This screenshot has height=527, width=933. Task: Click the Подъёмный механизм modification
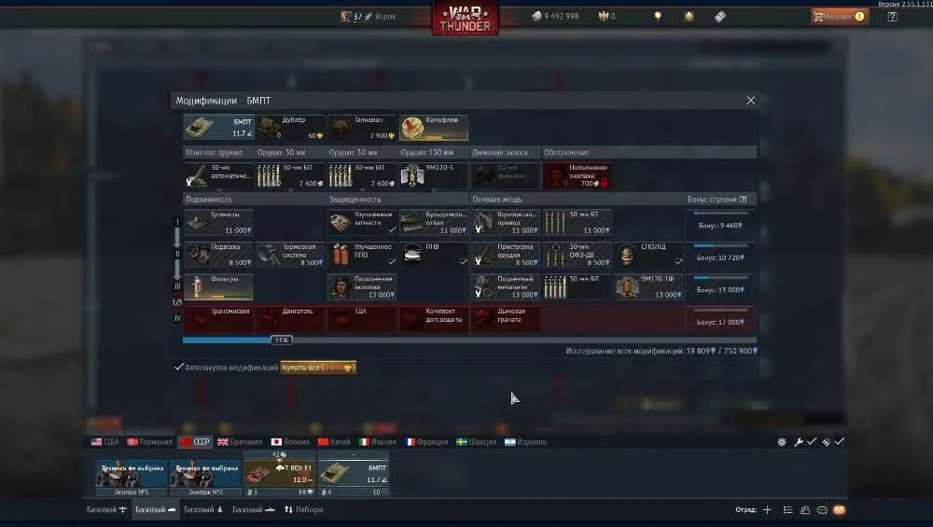[505, 286]
